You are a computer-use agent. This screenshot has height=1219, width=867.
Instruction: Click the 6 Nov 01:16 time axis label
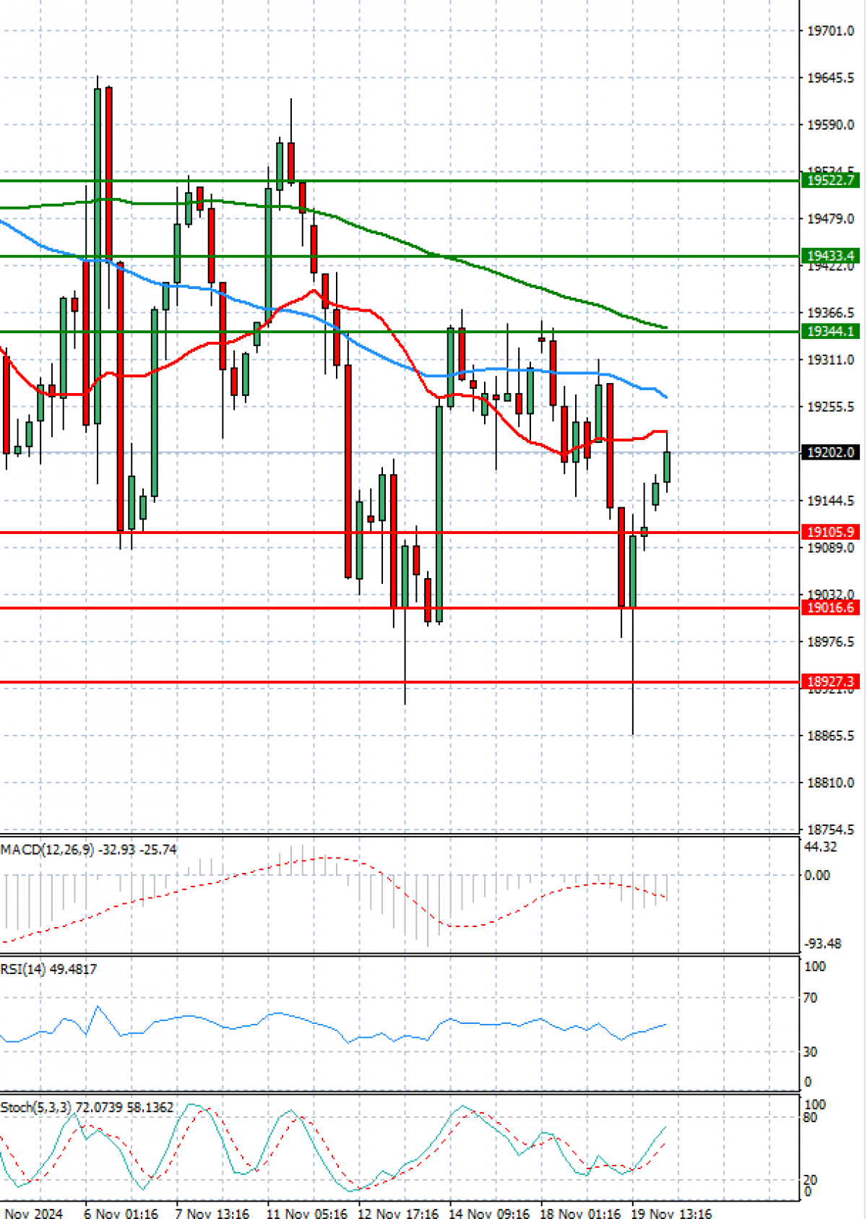(121, 1214)
